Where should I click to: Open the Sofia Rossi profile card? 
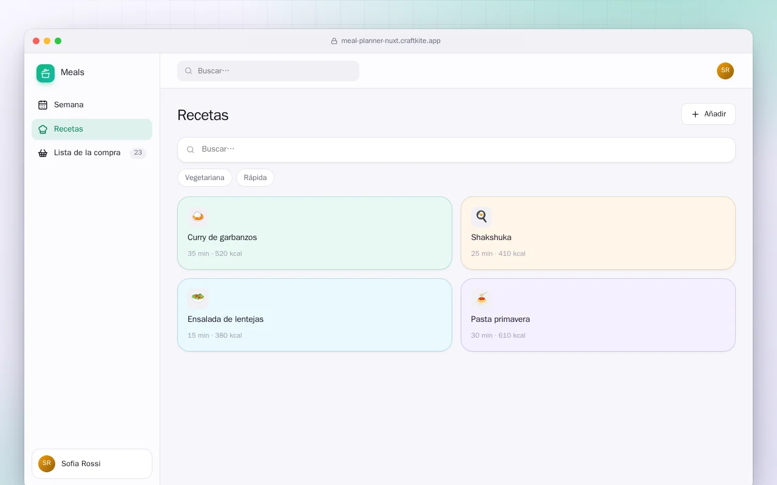92,464
